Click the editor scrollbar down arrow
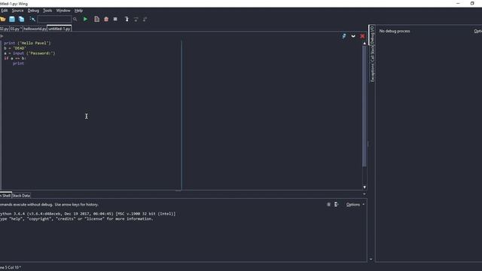Viewport: 482px width, 271px height. pyautogui.click(x=365, y=187)
